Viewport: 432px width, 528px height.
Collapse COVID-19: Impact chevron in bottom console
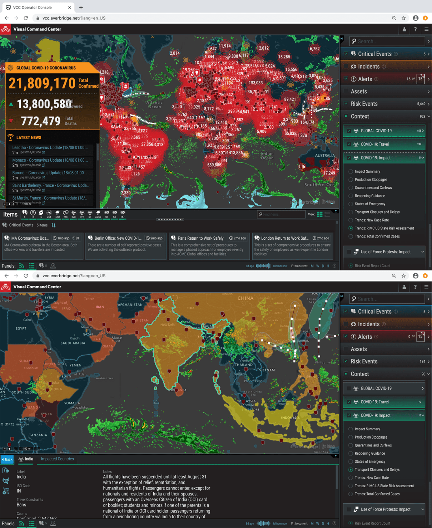coord(423,416)
